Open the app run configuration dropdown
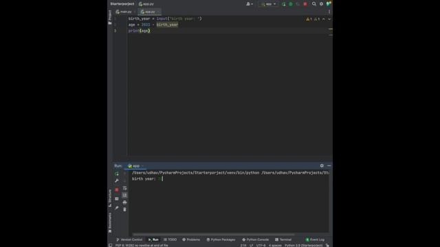Viewport: 440px width, 247px height. [268, 4]
